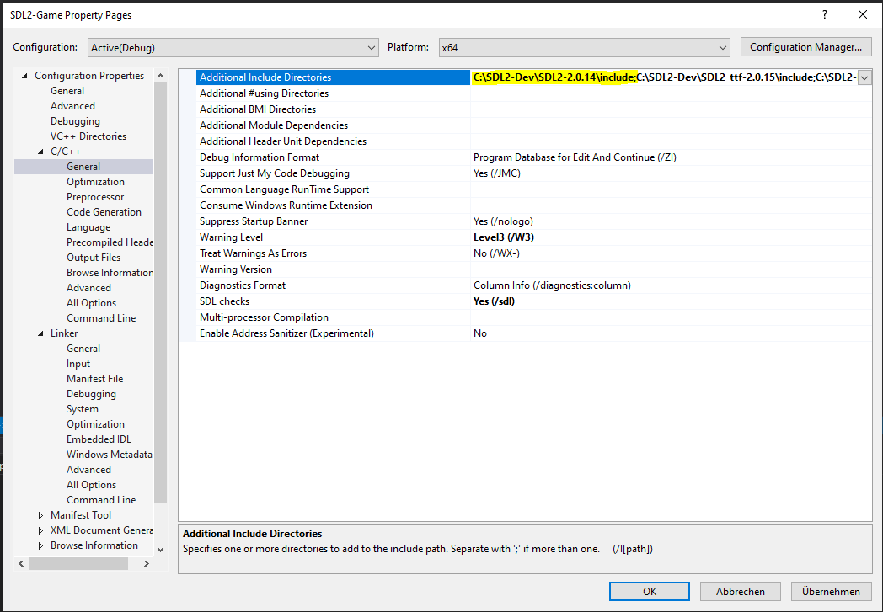This screenshot has width=883, height=612.
Task: Click the Abbrechen button
Action: (740, 591)
